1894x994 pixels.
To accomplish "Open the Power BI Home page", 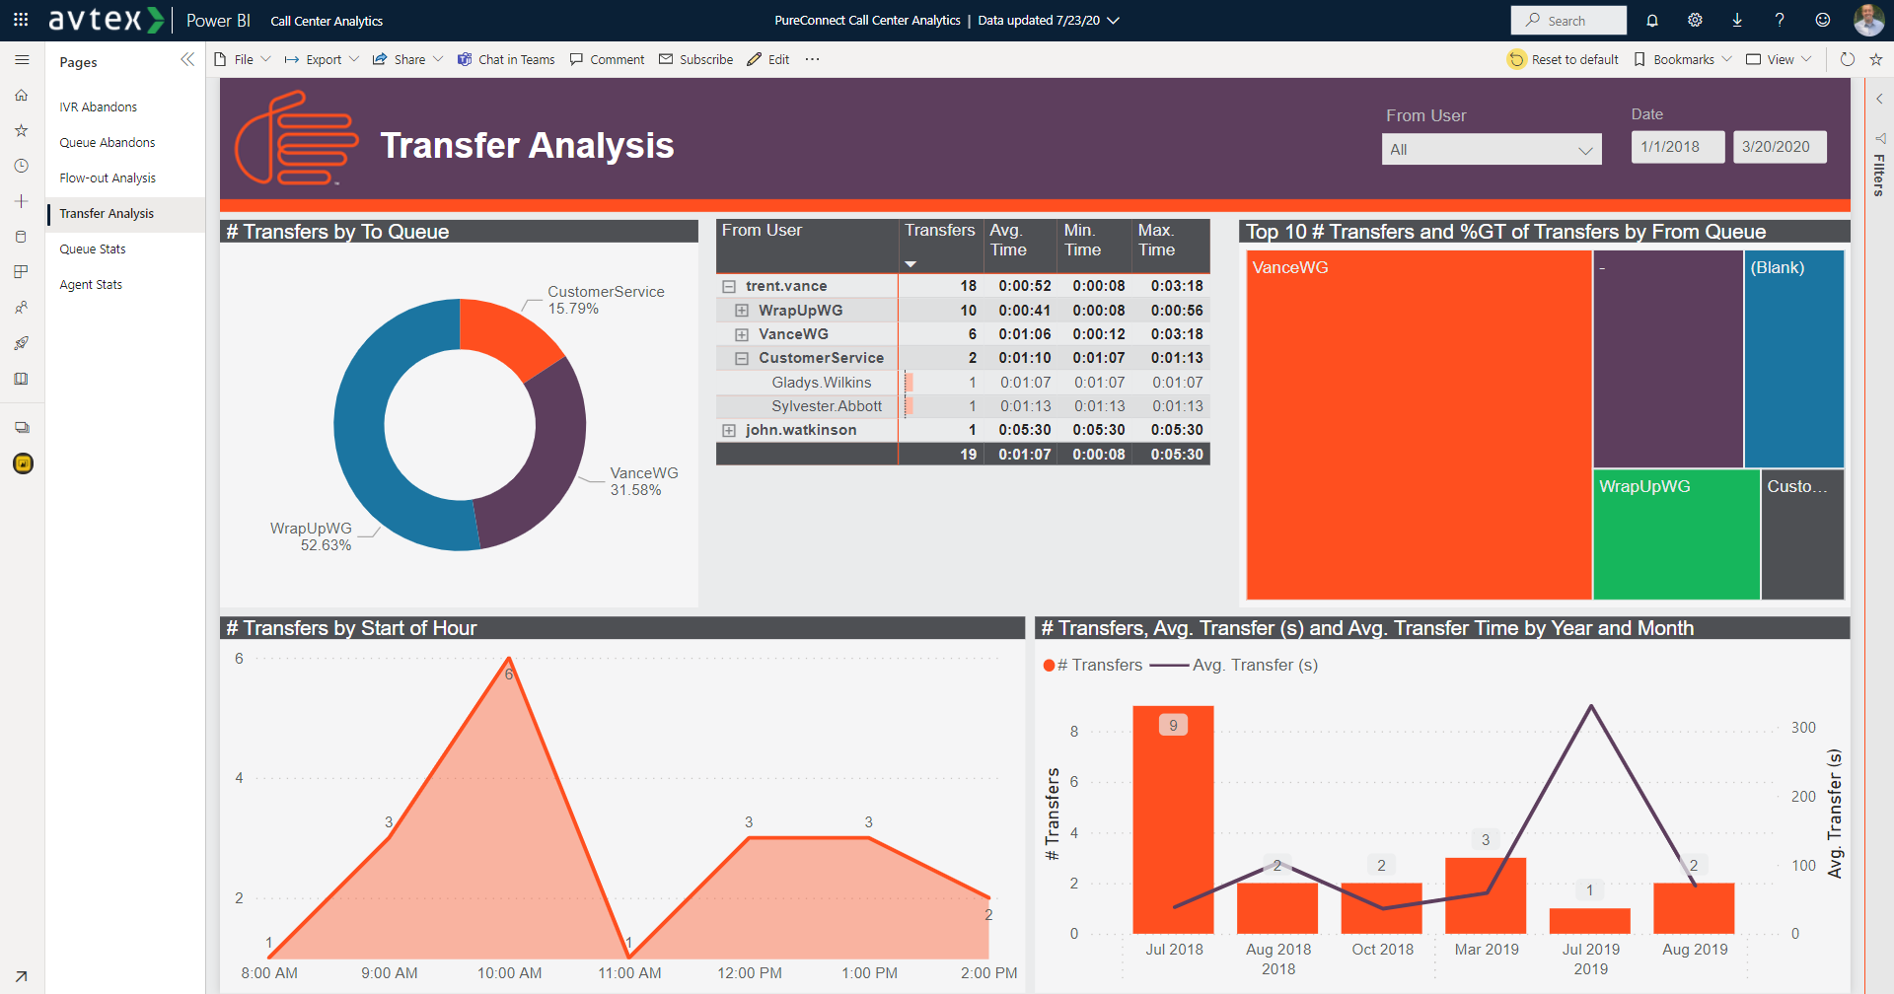I will point(22,95).
